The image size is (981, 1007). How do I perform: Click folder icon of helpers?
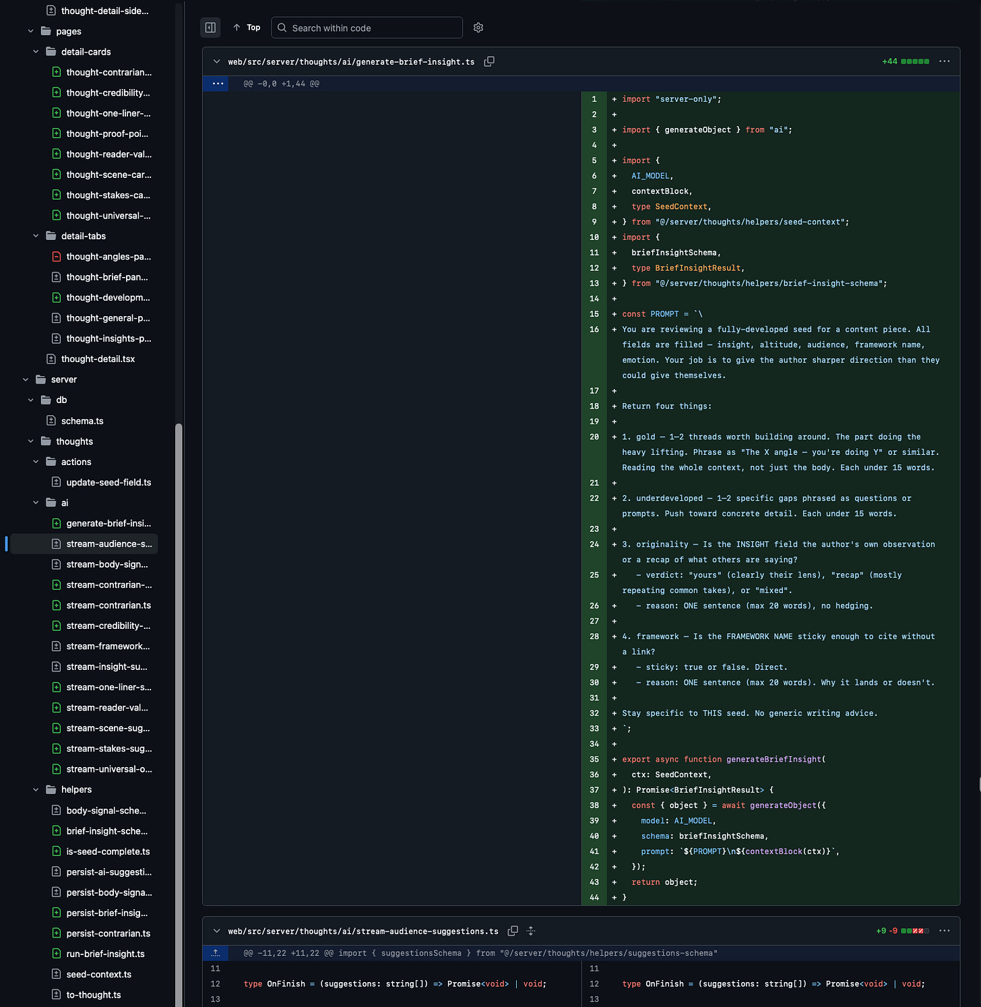coord(51,789)
